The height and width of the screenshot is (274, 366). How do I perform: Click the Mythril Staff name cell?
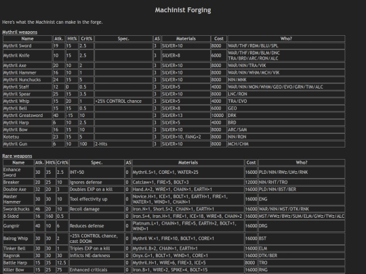coord(27,87)
